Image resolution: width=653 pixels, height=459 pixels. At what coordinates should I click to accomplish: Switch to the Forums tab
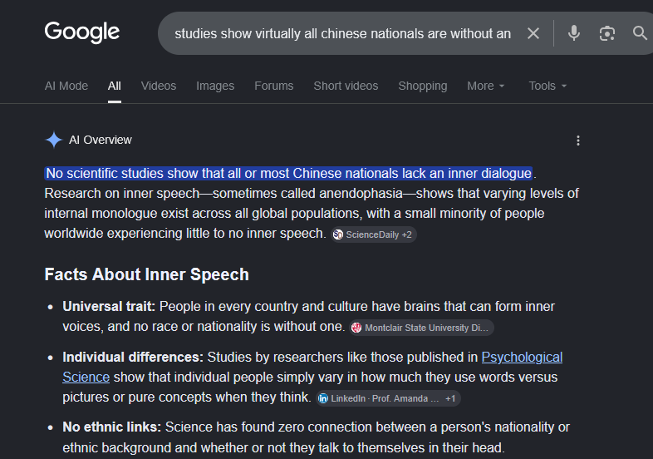click(x=273, y=86)
